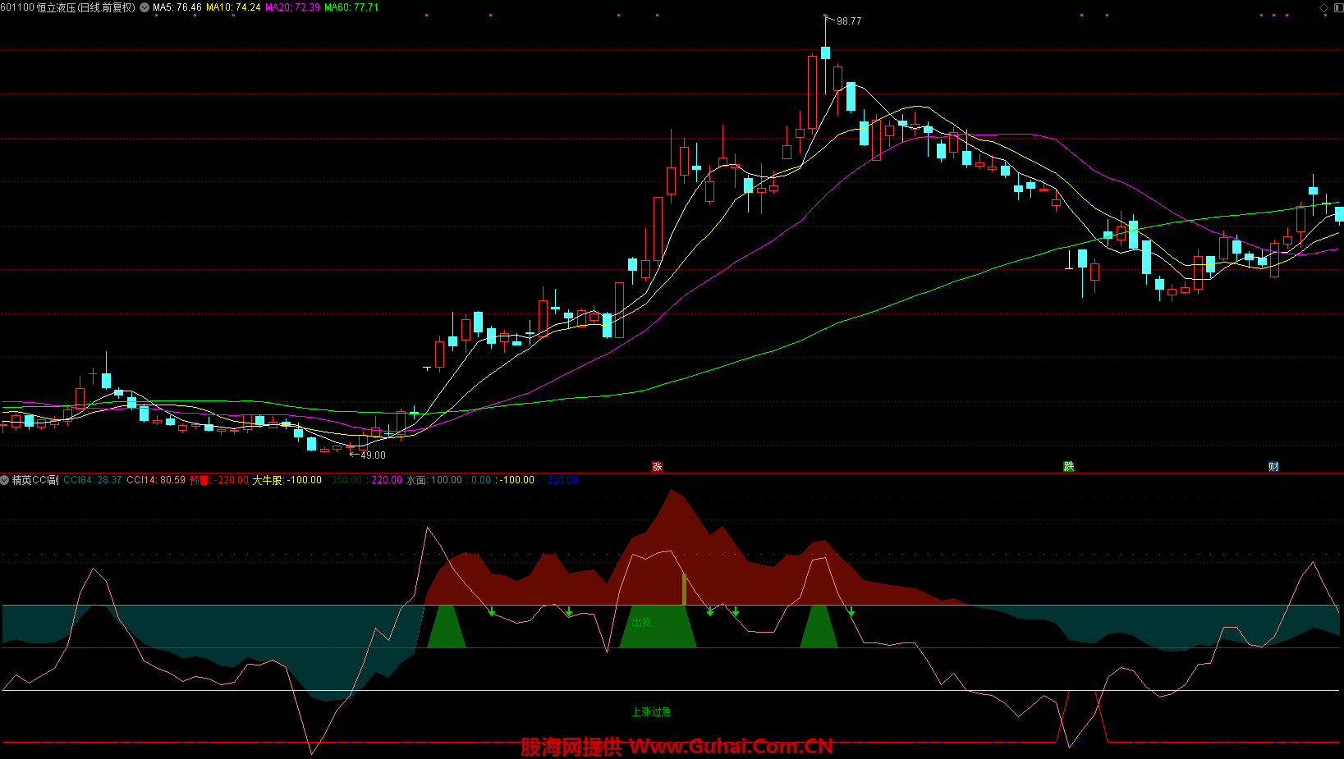Click the 98.77 peak price label

849,21
